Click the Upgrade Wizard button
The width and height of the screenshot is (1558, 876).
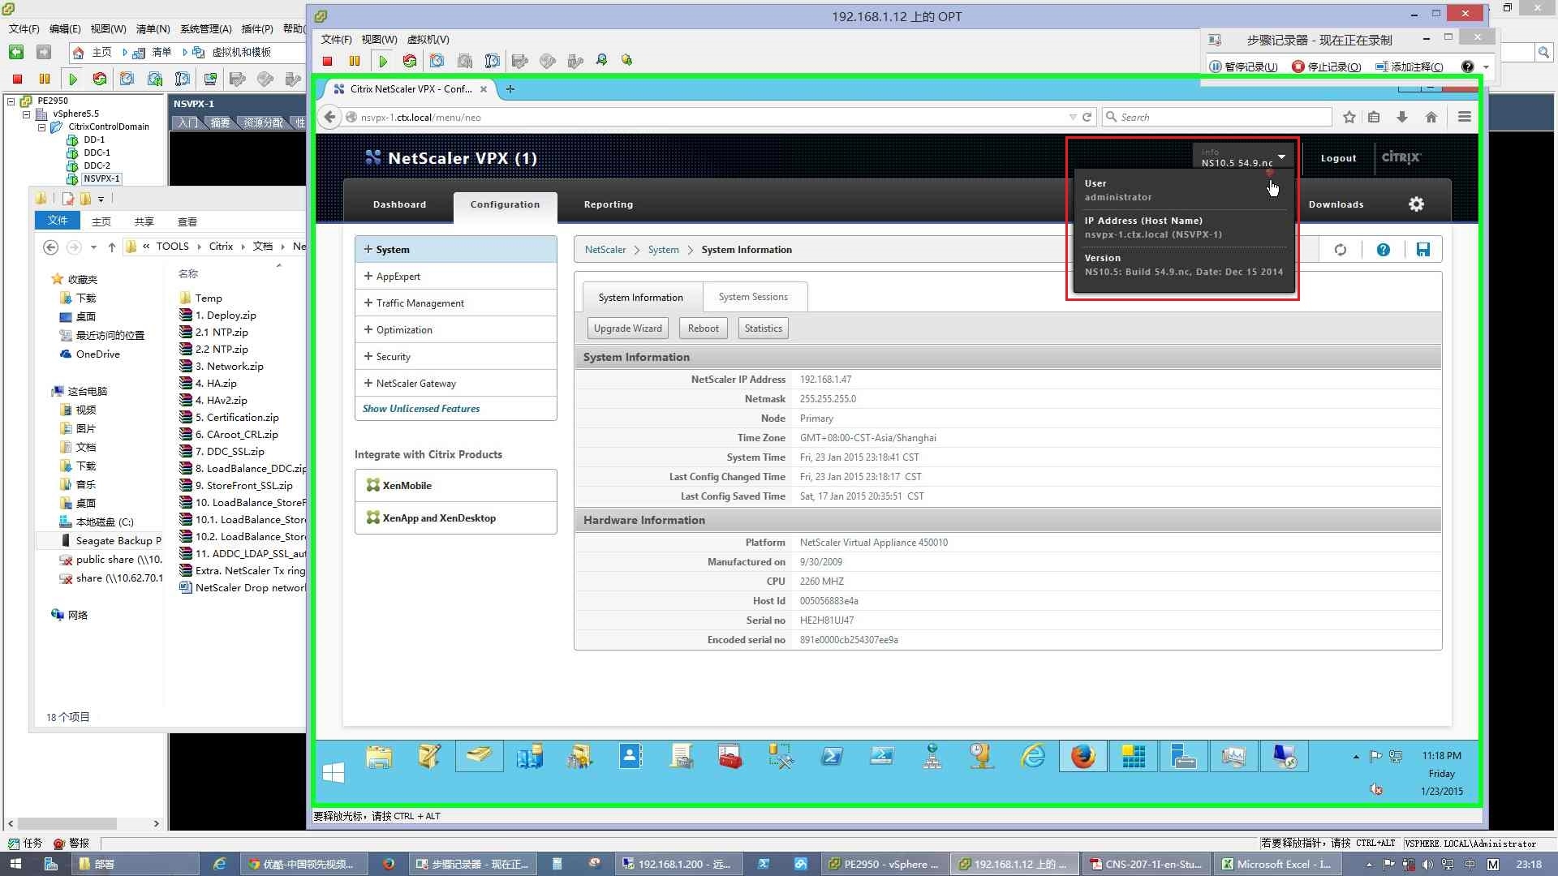pyautogui.click(x=627, y=328)
